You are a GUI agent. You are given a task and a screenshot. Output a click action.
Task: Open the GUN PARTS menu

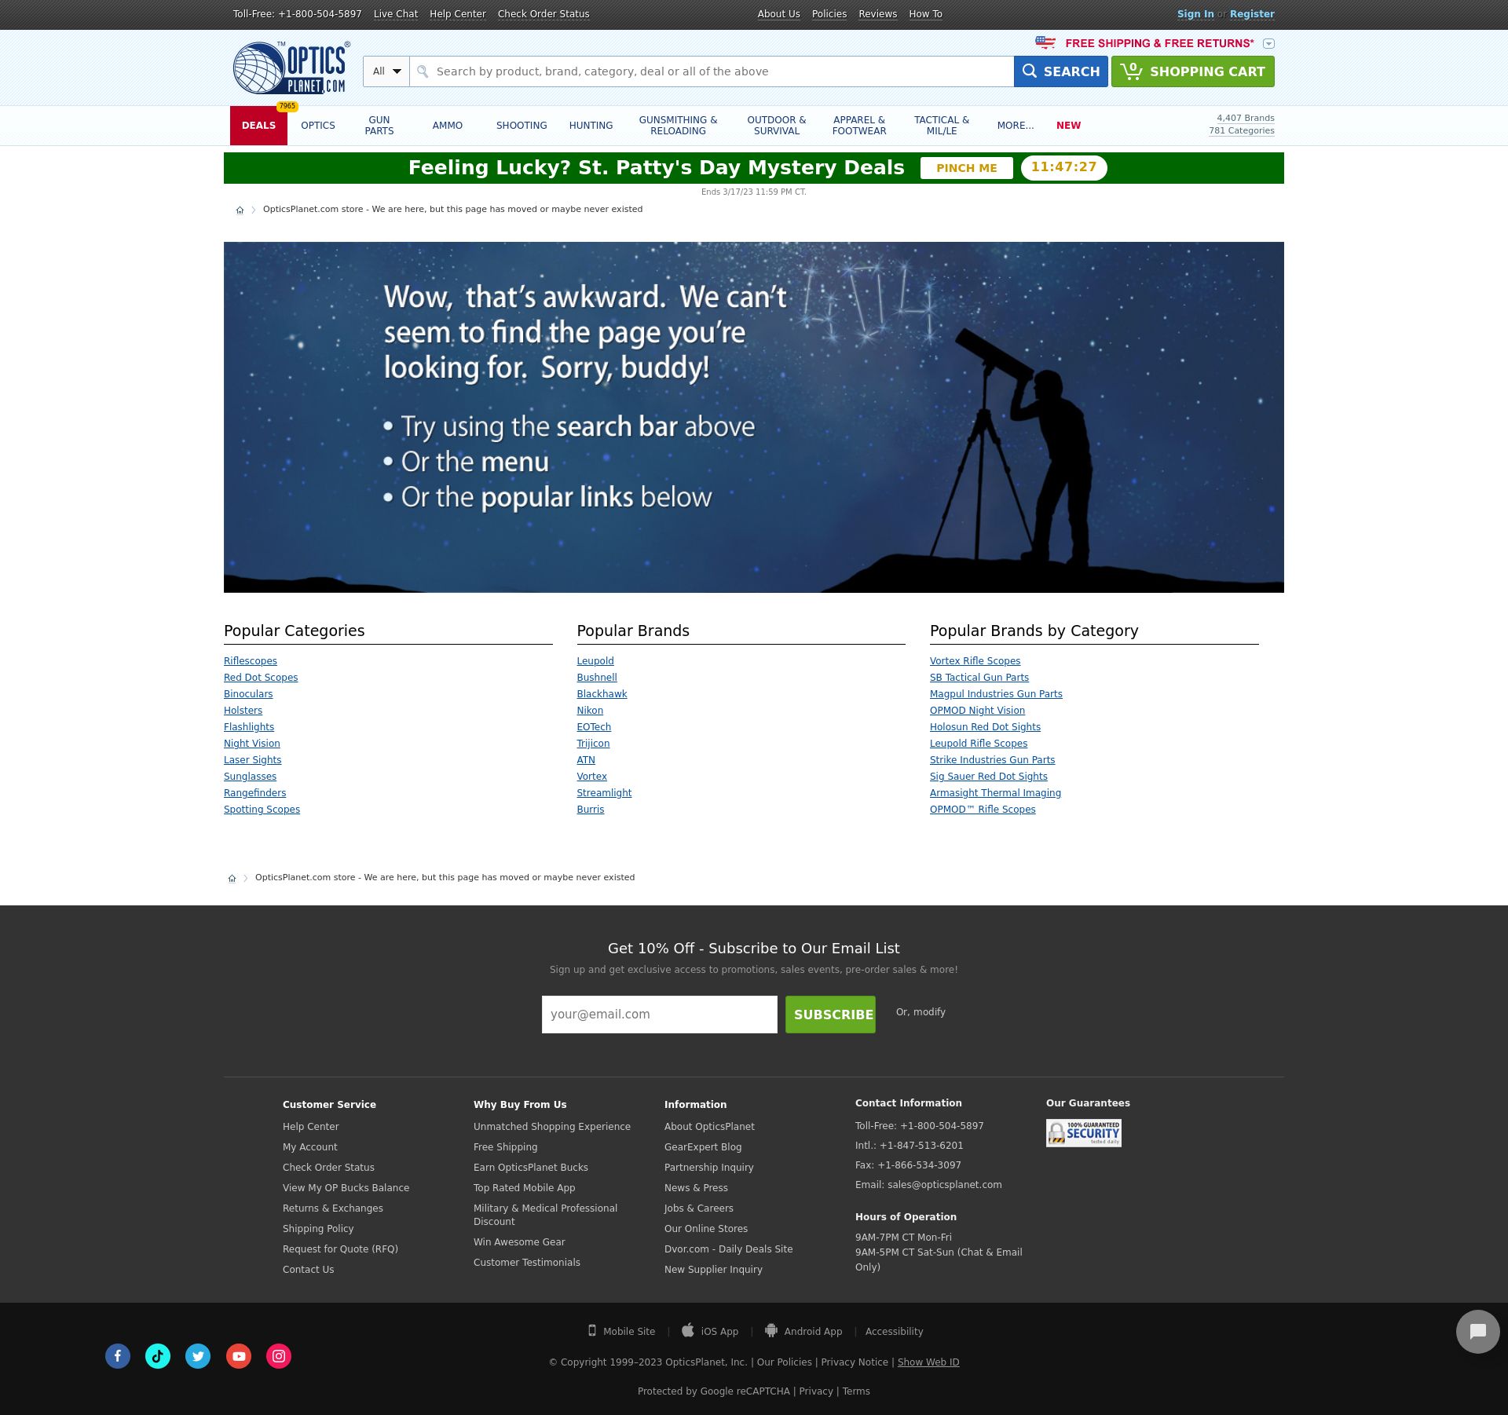[x=379, y=126]
